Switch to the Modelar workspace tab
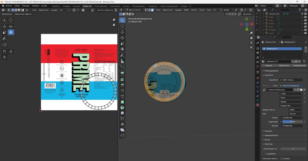Image resolution: width=308 pixels, height=161 pixels. point(66,6)
